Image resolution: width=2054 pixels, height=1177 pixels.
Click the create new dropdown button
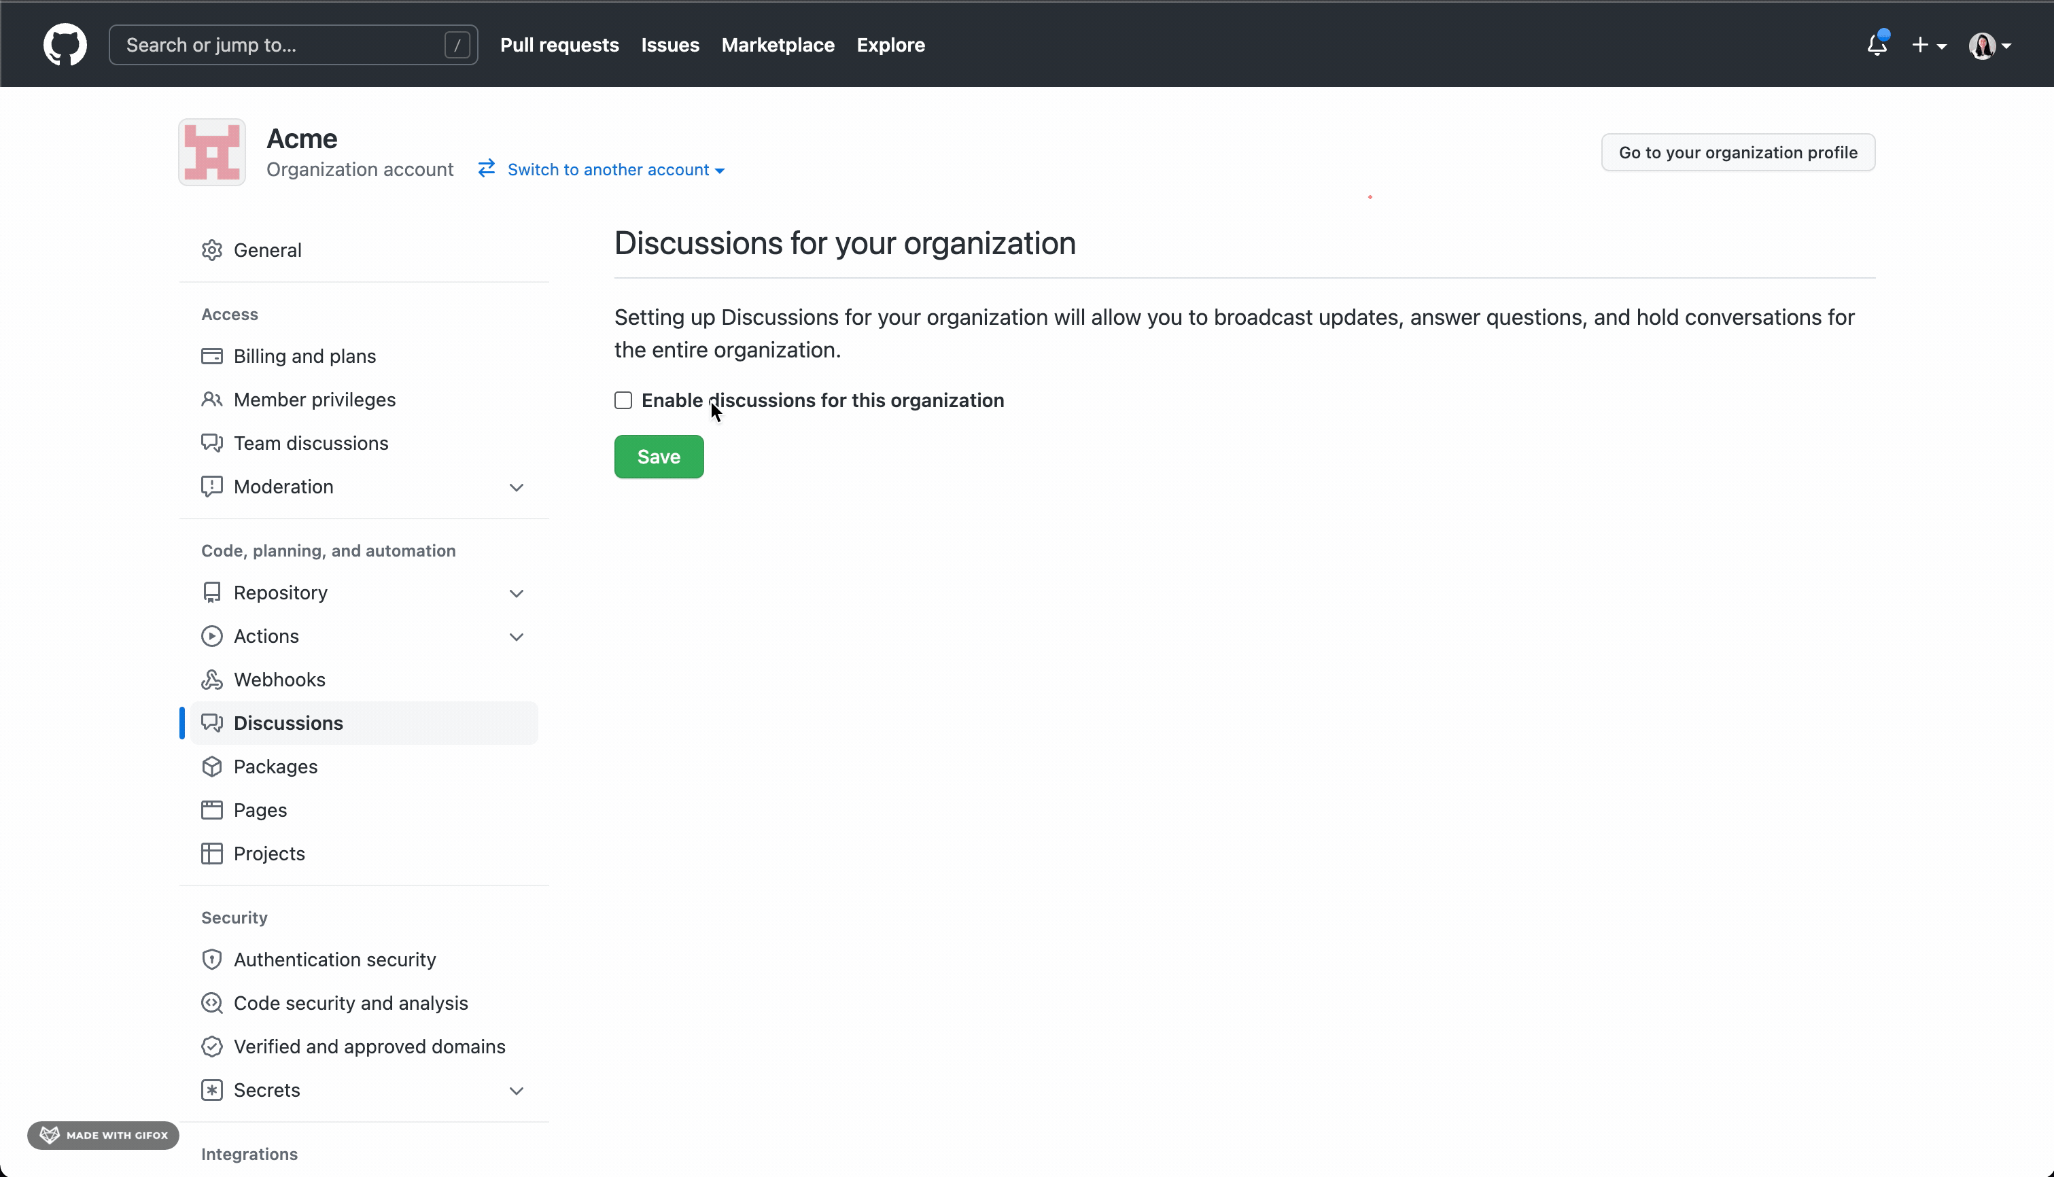click(1927, 43)
